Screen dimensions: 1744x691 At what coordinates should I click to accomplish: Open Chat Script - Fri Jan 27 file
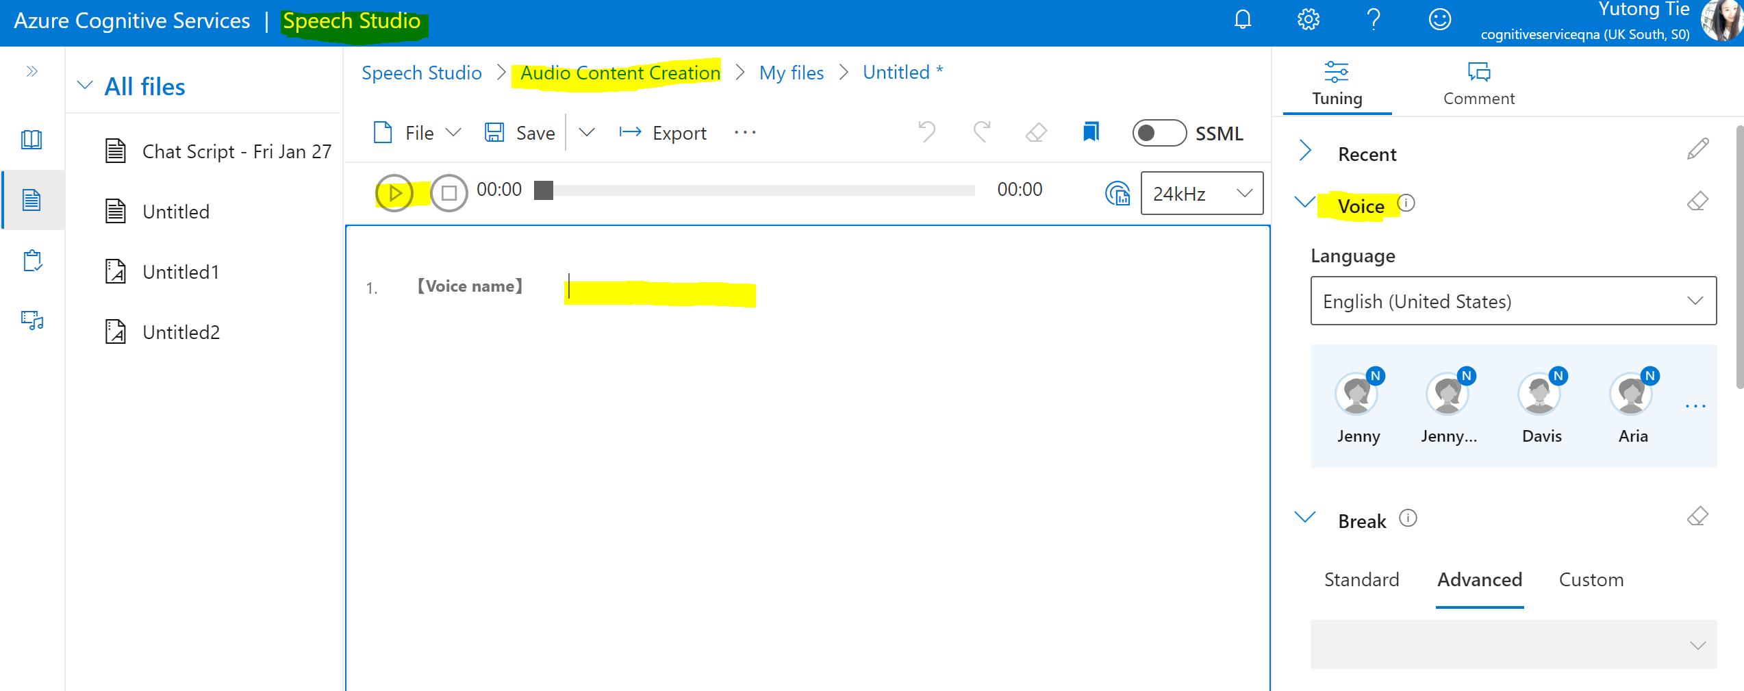tap(218, 151)
